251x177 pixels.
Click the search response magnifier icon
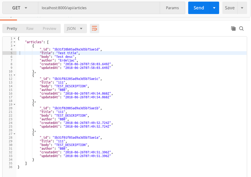(x=241, y=29)
